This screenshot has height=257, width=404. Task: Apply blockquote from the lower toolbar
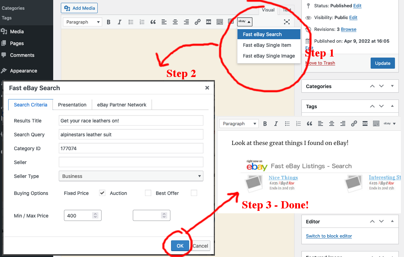309,123
